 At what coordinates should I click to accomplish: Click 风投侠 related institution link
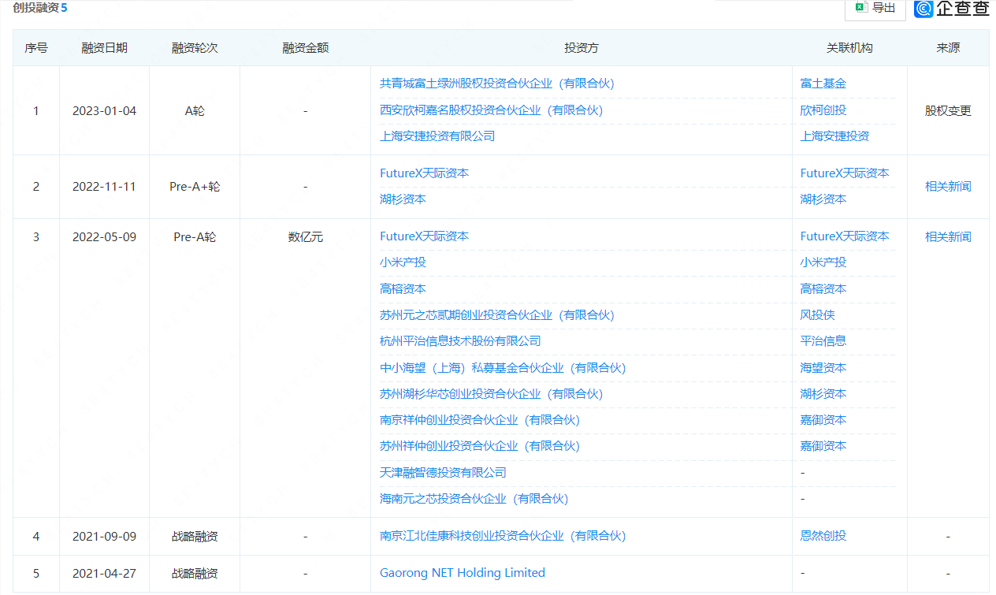click(817, 315)
